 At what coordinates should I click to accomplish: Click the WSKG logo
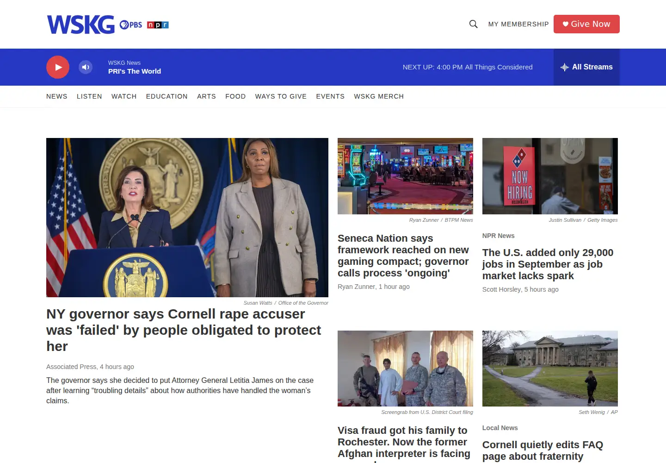pyautogui.click(x=80, y=25)
